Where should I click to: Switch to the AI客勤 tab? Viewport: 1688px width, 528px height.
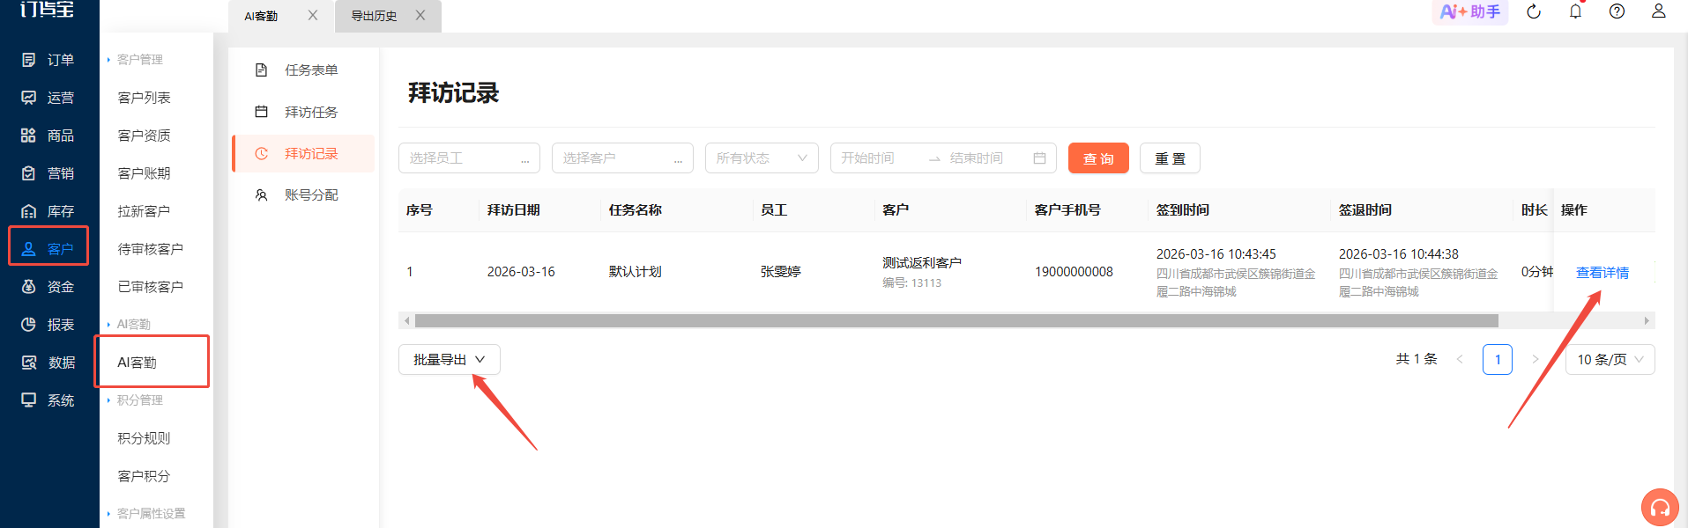pos(262,16)
